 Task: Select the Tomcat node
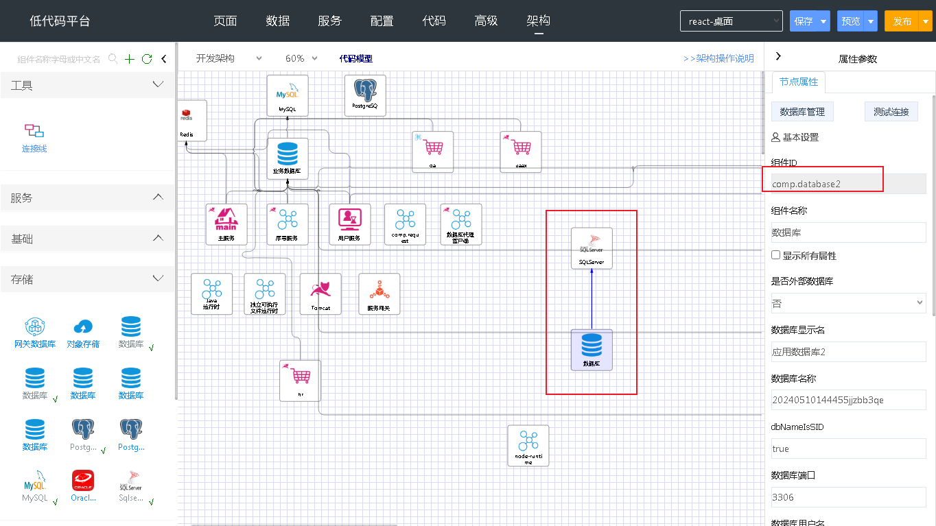tap(320, 294)
